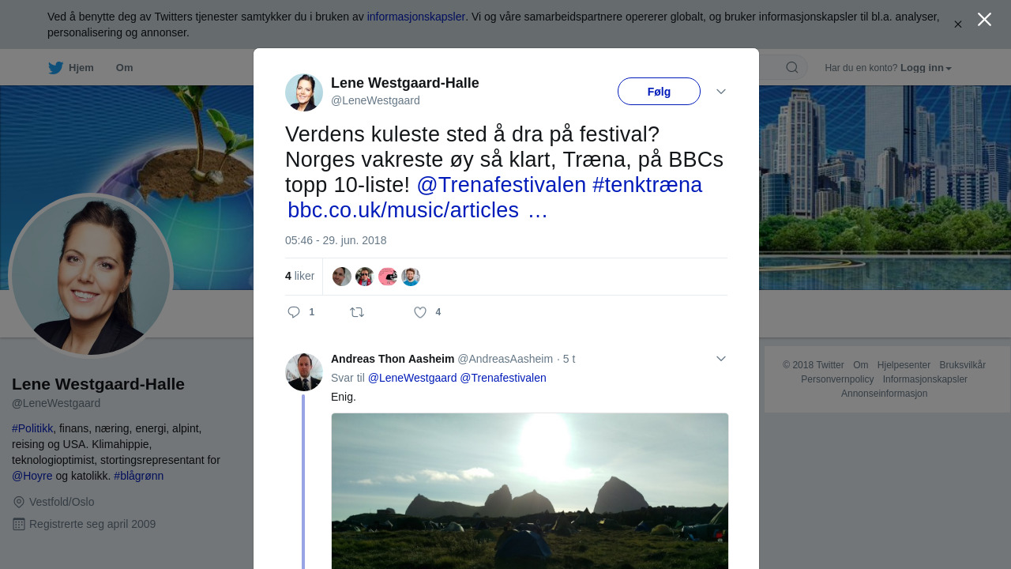The width and height of the screenshot is (1011, 569).
Task: Open the #tenktræna hashtag link
Action: pyautogui.click(x=647, y=185)
